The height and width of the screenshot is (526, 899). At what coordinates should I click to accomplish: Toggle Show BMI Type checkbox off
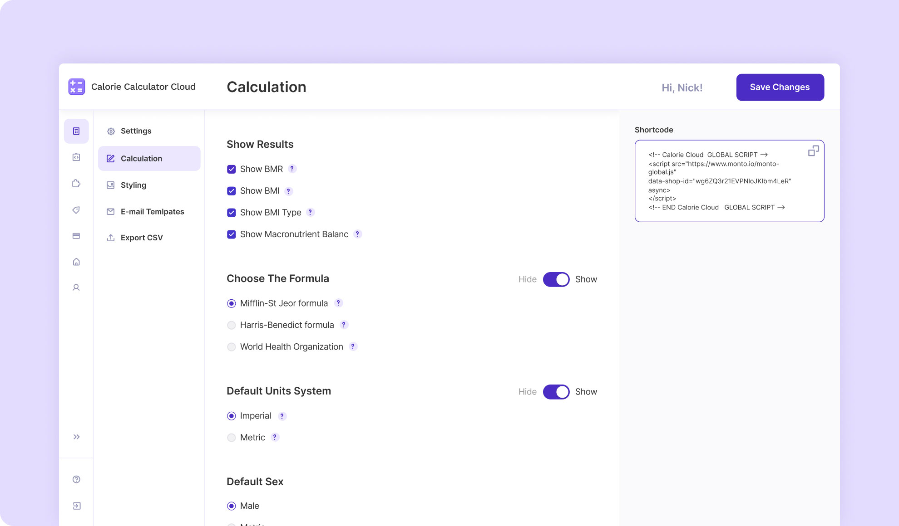[x=231, y=212]
